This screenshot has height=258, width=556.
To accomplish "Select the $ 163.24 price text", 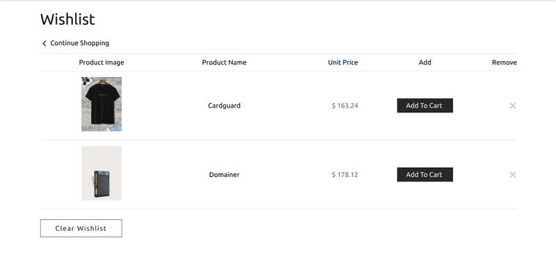I will tap(345, 105).
